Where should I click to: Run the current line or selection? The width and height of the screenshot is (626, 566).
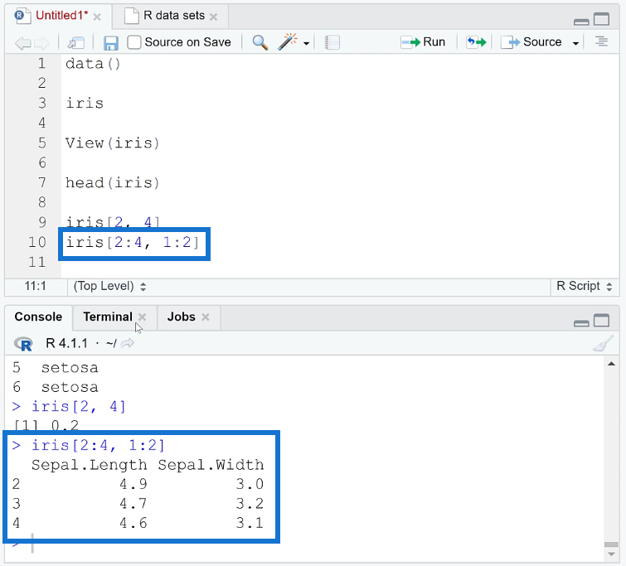[423, 42]
